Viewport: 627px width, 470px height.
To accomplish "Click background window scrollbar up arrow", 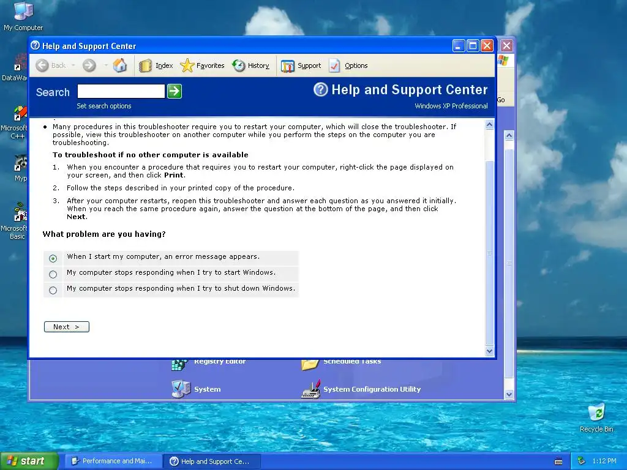I will 509,135.
